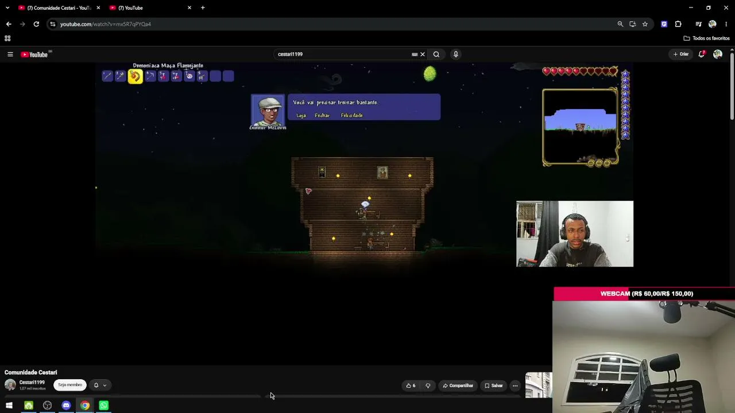Open the YouTube account avatar menu
The image size is (735, 413).
[718, 54]
